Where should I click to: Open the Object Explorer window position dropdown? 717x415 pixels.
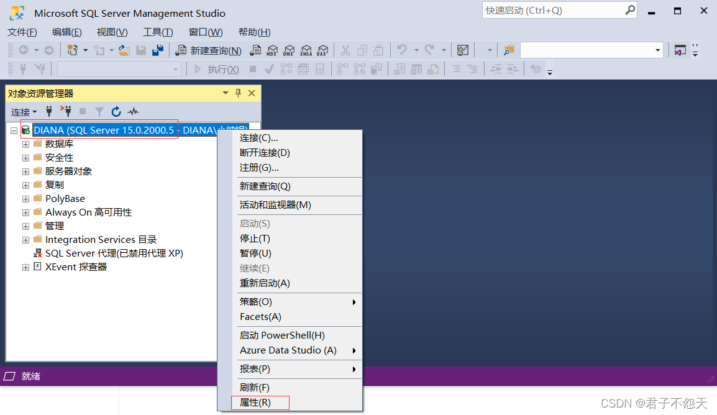tap(225, 93)
